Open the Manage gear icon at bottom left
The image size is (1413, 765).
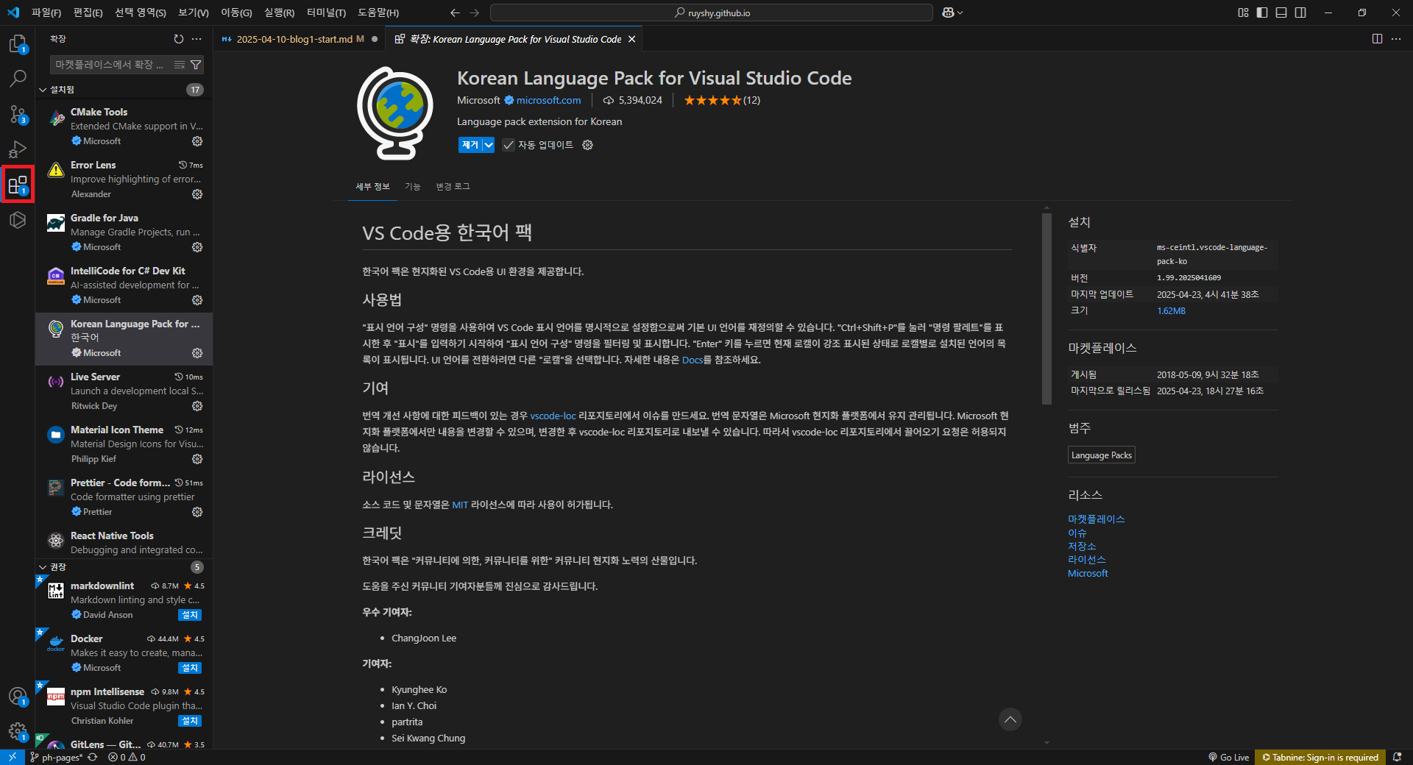point(18,732)
